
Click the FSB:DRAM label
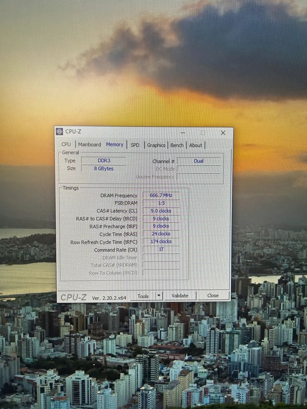[126, 203]
